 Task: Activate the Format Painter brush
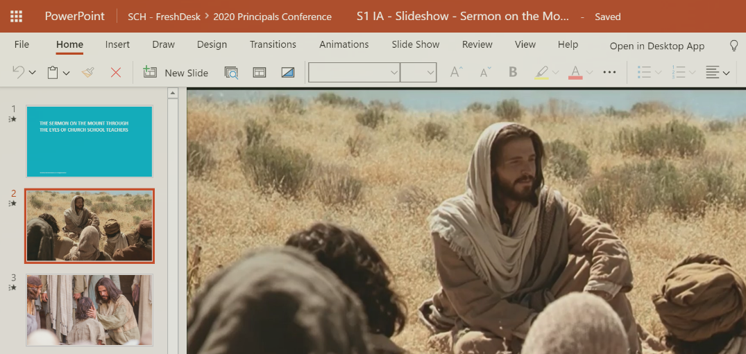click(87, 72)
